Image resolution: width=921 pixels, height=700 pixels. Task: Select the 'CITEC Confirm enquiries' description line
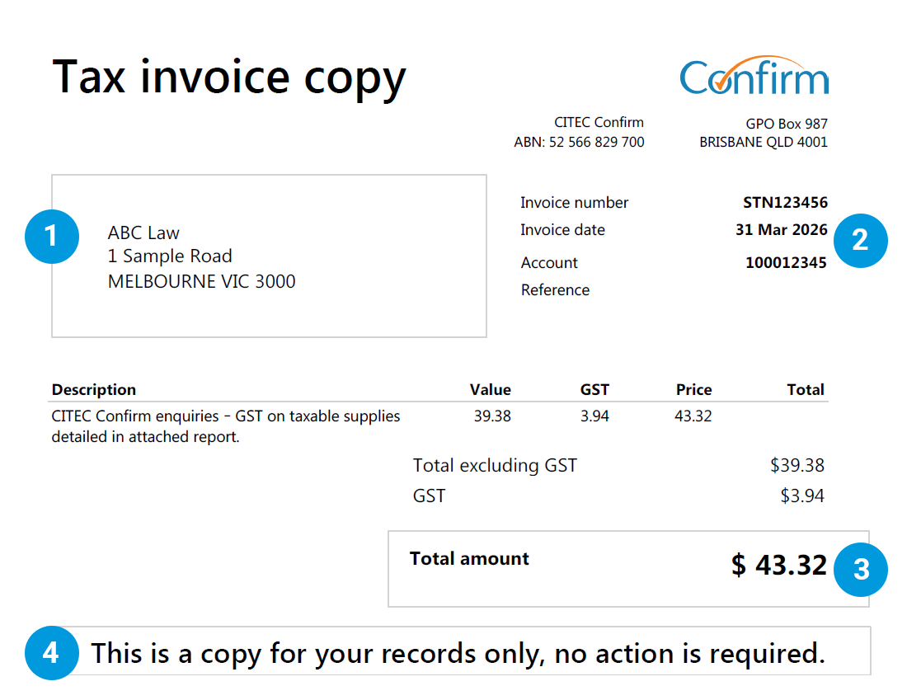pos(226,416)
